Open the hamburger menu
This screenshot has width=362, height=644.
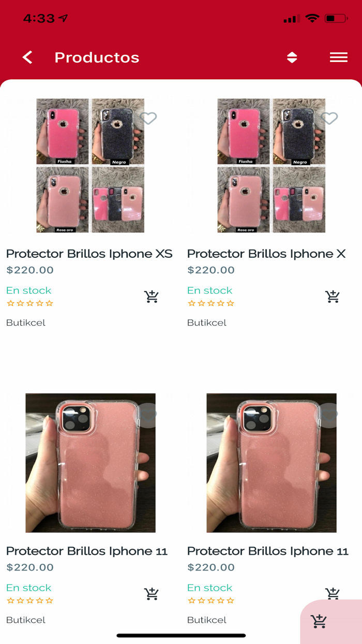coord(339,57)
